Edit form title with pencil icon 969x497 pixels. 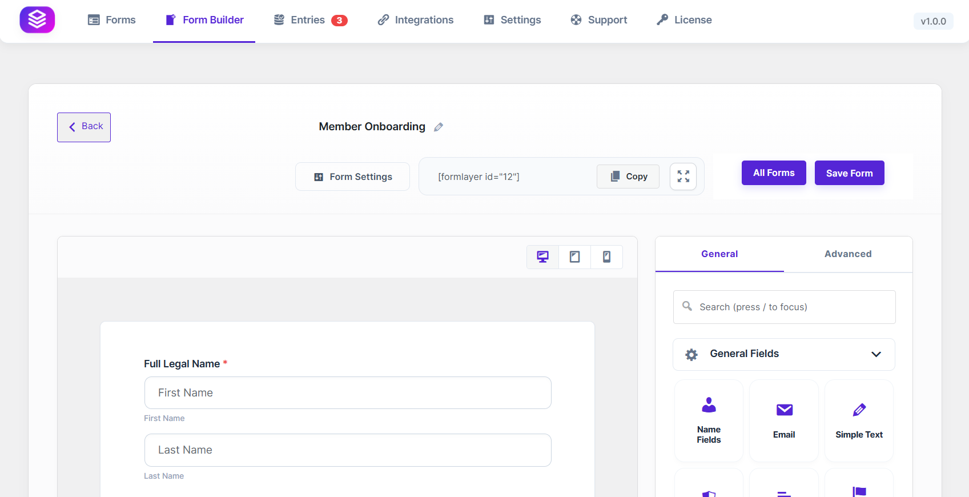[x=439, y=127]
